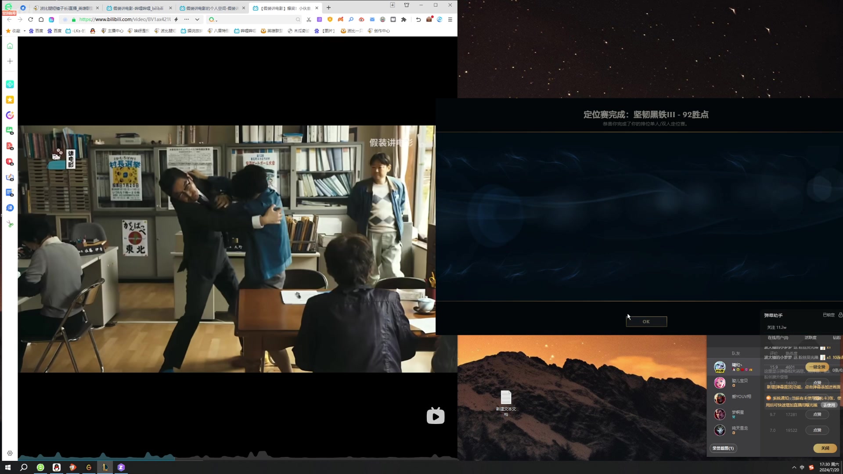Viewport: 843px width, 474px height.
Task: Reload the bilibili page
Action: [30, 19]
